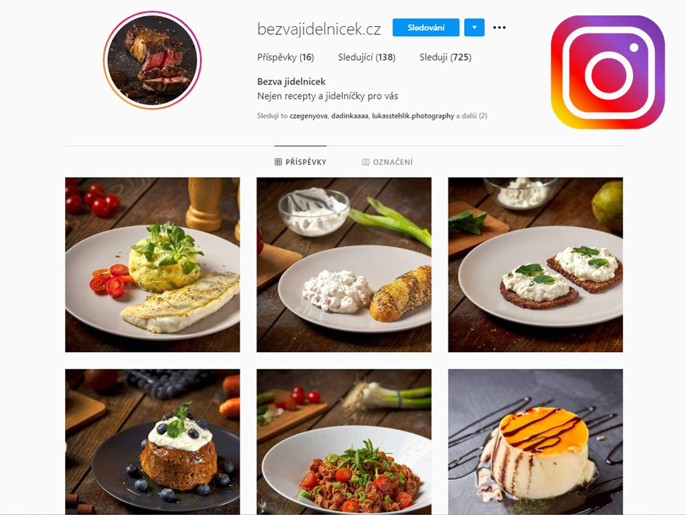Click the tagged-photo icon beside OZNAČENÍ
Image resolution: width=686 pixels, height=515 pixels.
[x=366, y=162]
